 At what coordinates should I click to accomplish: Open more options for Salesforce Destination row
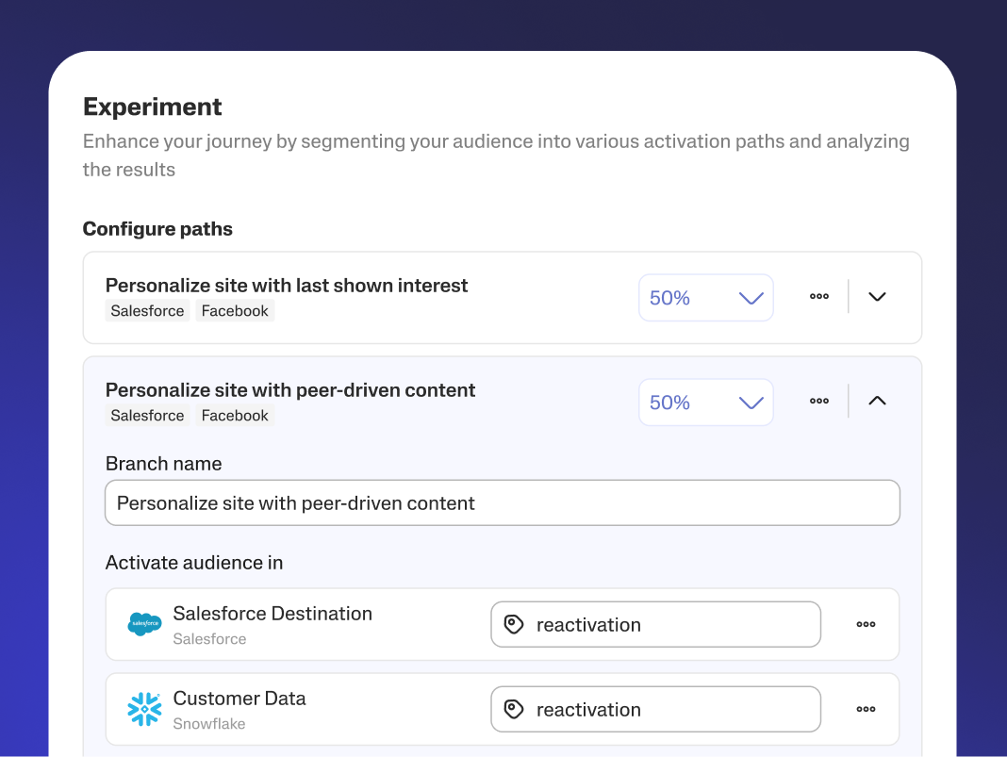[866, 624]
